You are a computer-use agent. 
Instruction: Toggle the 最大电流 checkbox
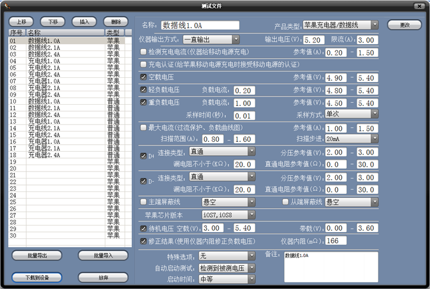point(144,127)
